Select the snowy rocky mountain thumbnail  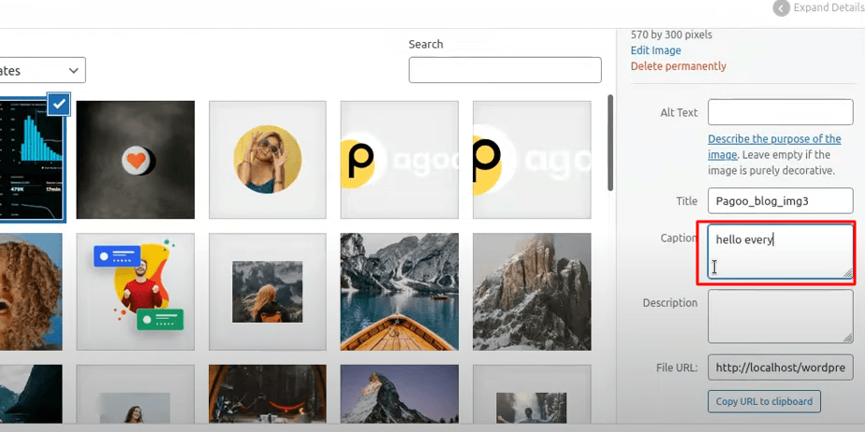coord(532,292)
